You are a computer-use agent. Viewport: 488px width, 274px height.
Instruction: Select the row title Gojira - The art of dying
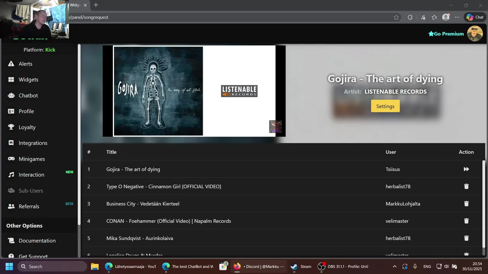coord(133,169)
